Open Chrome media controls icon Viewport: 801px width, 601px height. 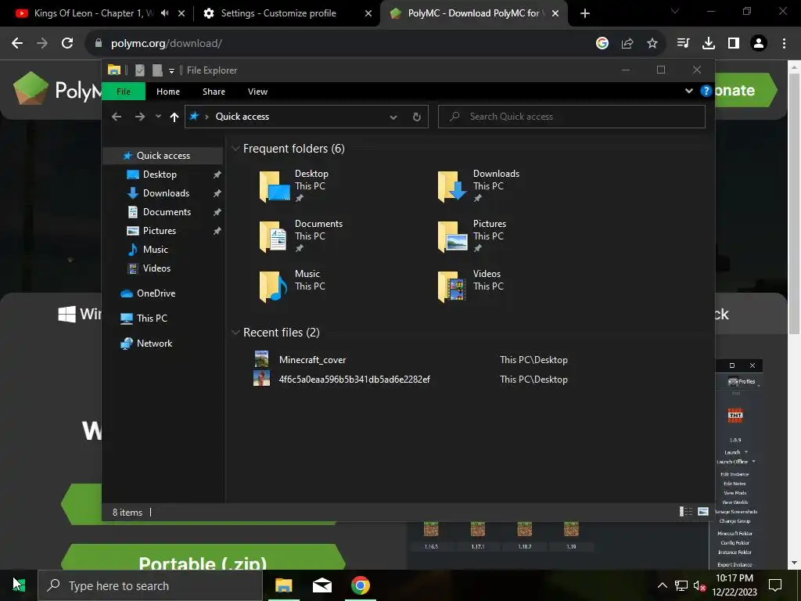pos(684,44)
